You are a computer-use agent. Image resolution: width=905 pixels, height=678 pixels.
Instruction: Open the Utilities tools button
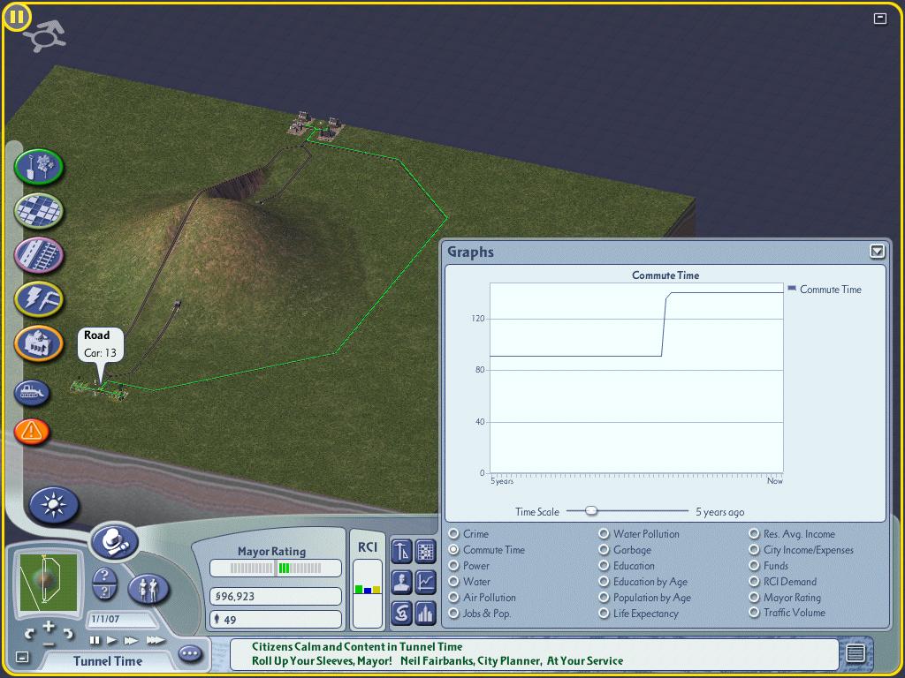(x=39, y=299)
